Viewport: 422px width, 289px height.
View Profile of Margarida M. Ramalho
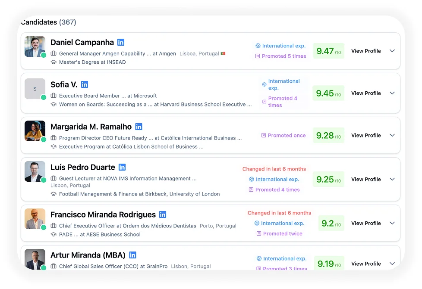click(366, 135)
